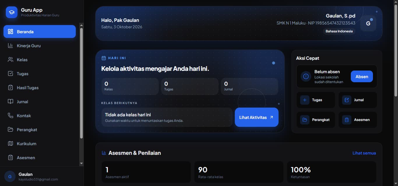Click the Beranda dashboard grid icon
The image size is (398, 186).
pyautogui.click(x=10, y=31)
